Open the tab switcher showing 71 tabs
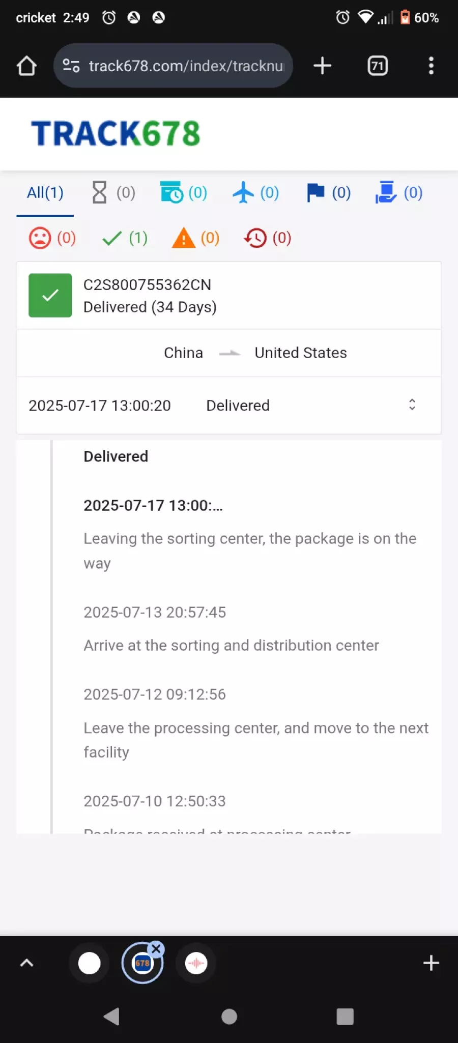Screen dimensions: 458x1043 [378, 66]
